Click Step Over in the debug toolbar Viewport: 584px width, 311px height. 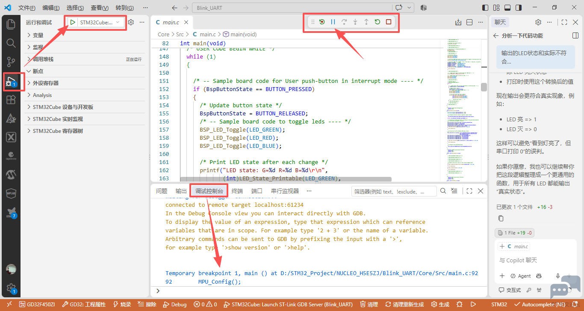[344, 22]
